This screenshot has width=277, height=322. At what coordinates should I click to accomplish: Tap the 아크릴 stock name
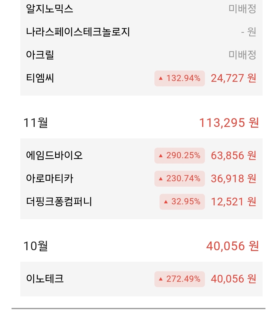(40, 55)
